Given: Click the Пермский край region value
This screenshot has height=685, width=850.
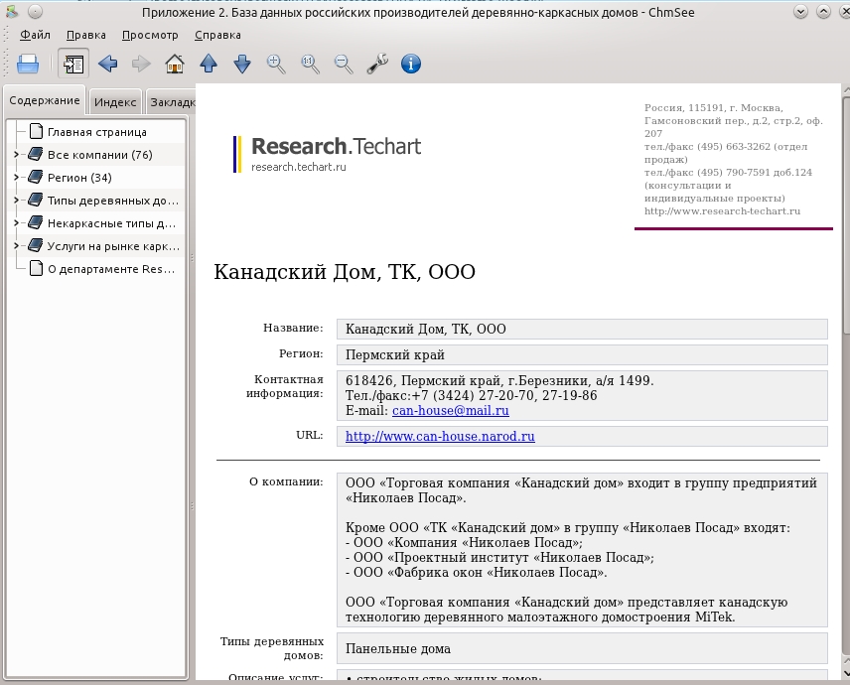Looking at the screenshot, I should (x=395, y=355).
